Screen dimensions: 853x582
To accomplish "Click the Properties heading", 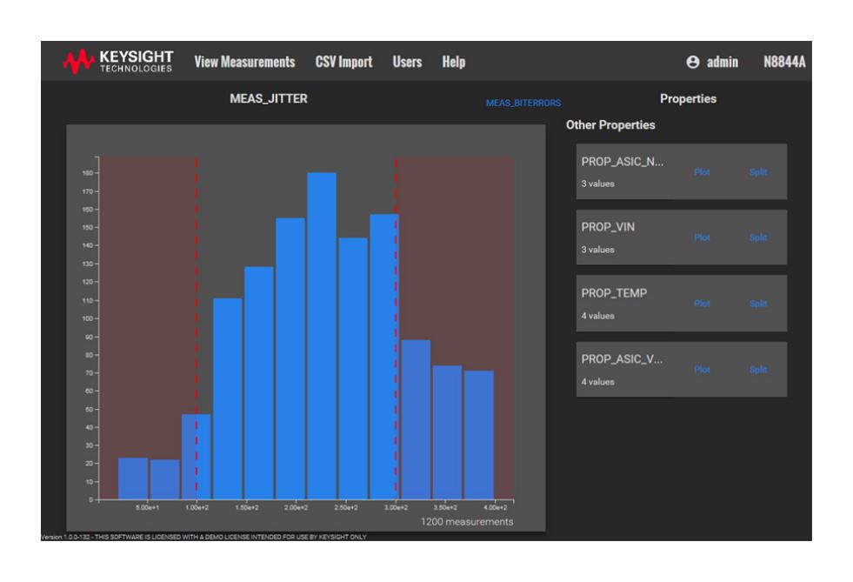I will 688,98.
